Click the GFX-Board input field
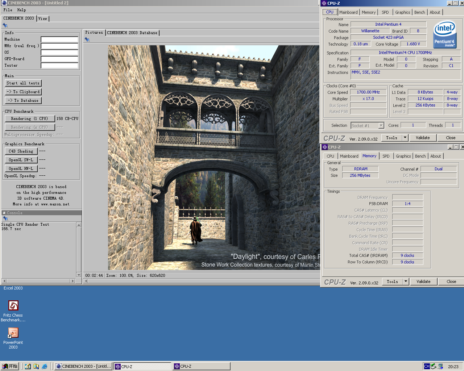Screen dimensions: 464x371 pyautogui.click(x=59, y=59)
